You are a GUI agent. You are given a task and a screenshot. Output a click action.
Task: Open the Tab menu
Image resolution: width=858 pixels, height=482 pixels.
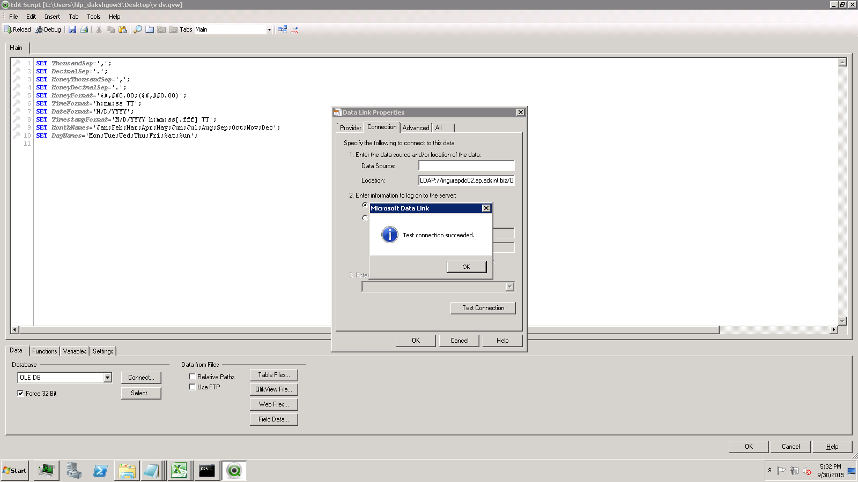[x=73, y=17]
